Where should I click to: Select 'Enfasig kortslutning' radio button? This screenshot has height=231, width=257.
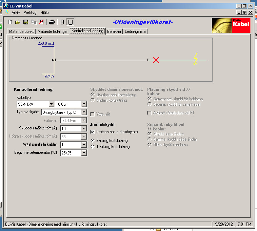coord(93,140)
